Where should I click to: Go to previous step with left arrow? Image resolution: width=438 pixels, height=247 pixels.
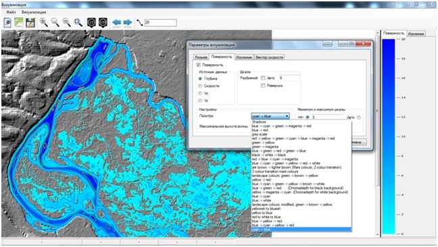[x=116, y=22]
